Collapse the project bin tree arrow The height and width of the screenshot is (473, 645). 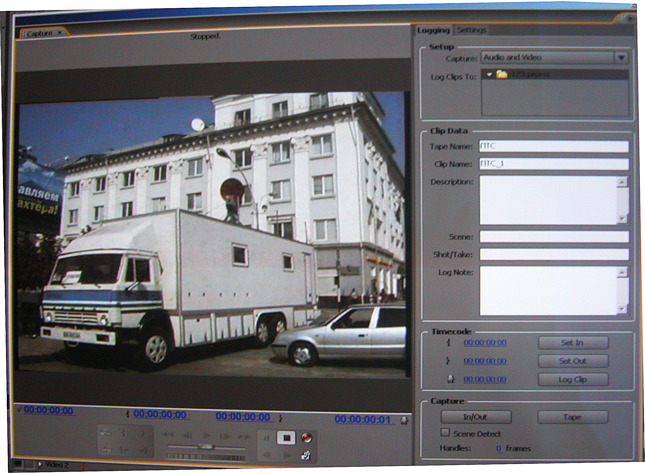coord(490,75)
